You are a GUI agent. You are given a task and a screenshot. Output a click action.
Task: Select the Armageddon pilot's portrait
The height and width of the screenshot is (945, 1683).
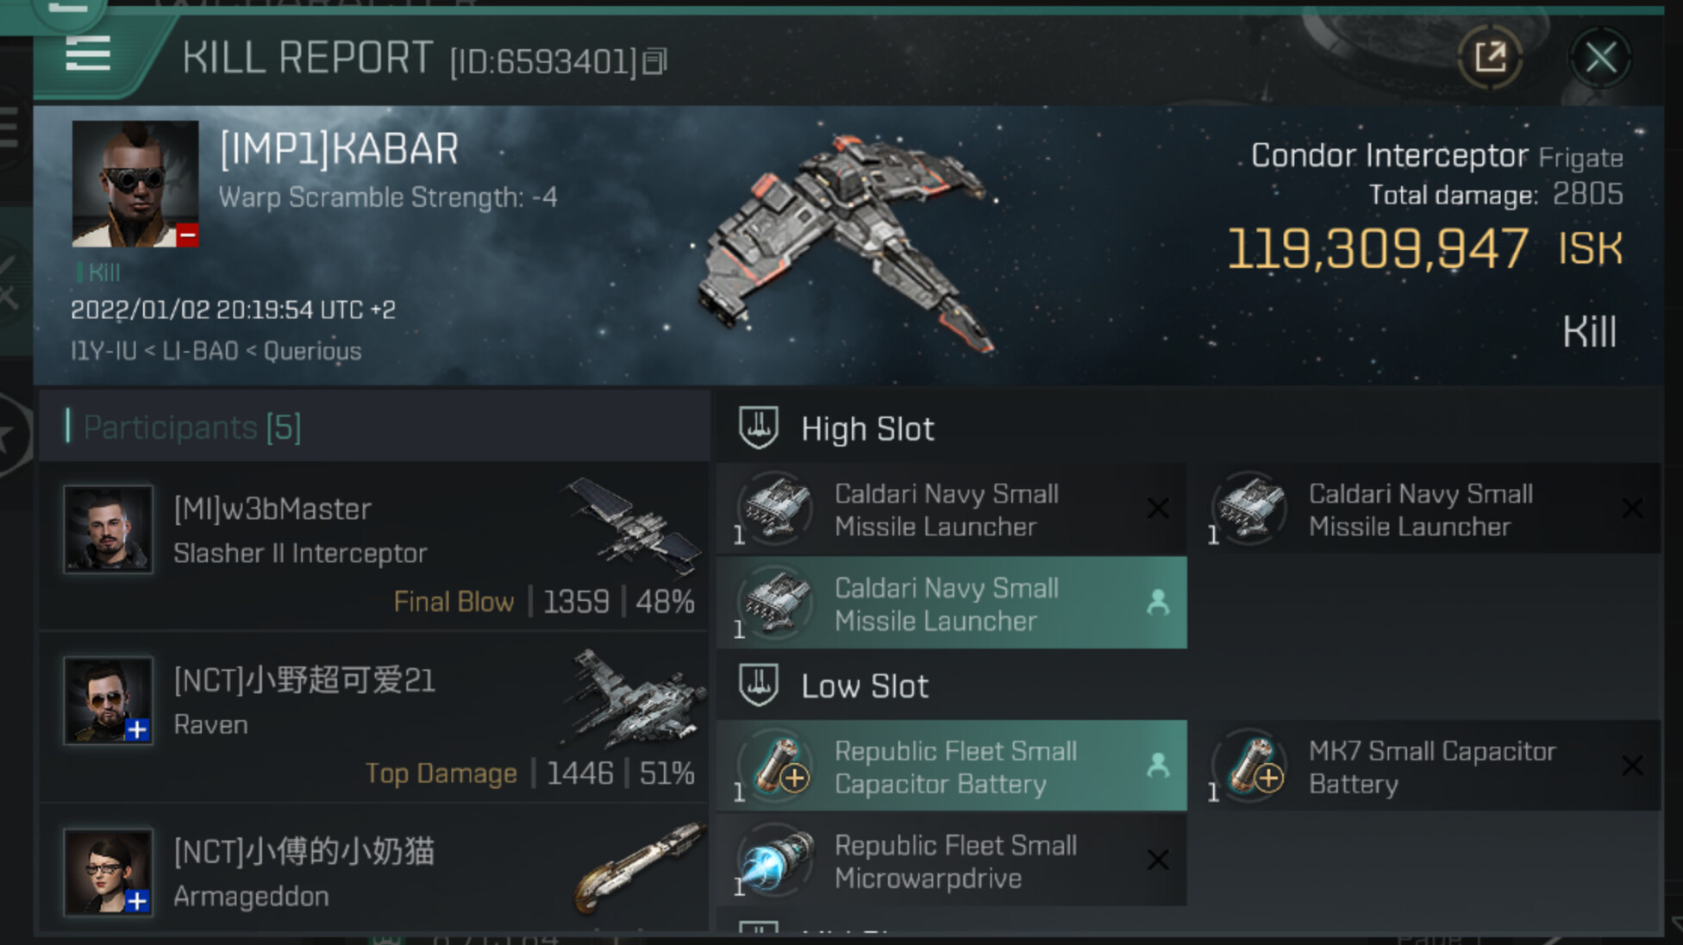coord(109,871)
